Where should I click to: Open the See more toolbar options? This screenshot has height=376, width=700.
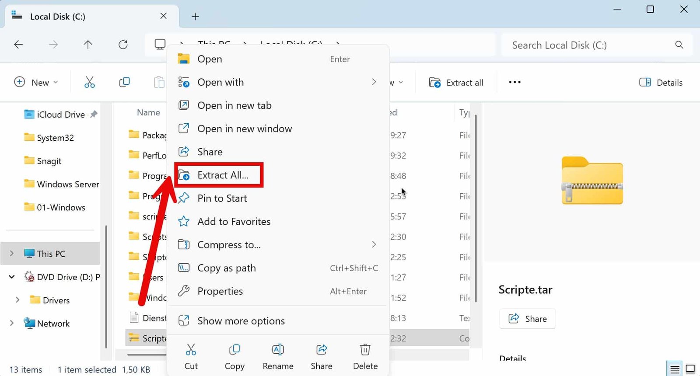pos(514,82)
